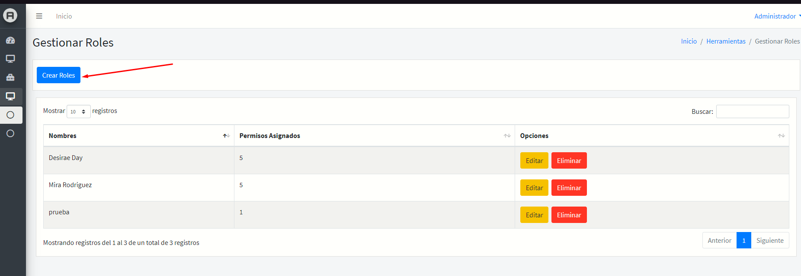Open the Mostrar registros count dropdown
The image size is (801, 276).
point(78,112)
